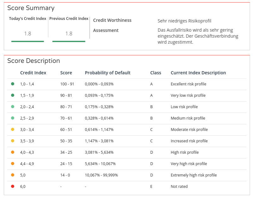
Task: Select the light green dot for 2,5 - 2,9
Action: 13,118
